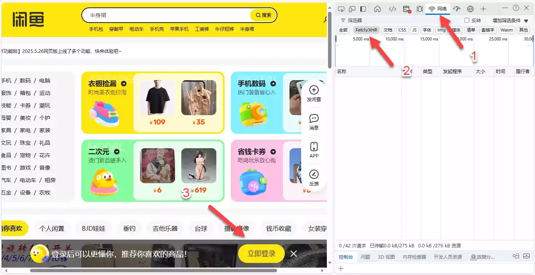Select the Fetch/XHR filter toggle

(x=367, y=30)
